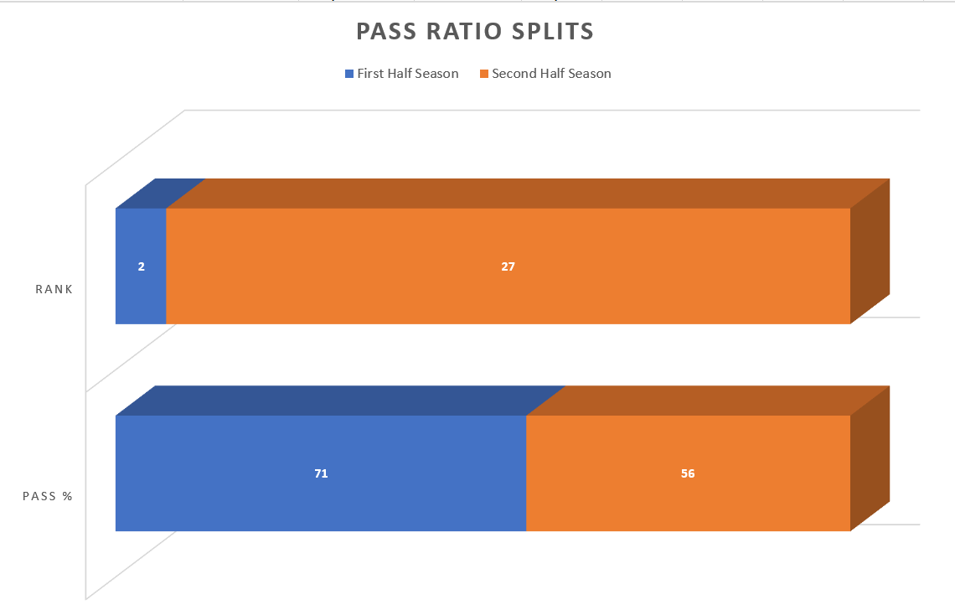Select the data label 27 on RANK bar
Viewport: 955px width, 610px height.
(x=508, y=266)
